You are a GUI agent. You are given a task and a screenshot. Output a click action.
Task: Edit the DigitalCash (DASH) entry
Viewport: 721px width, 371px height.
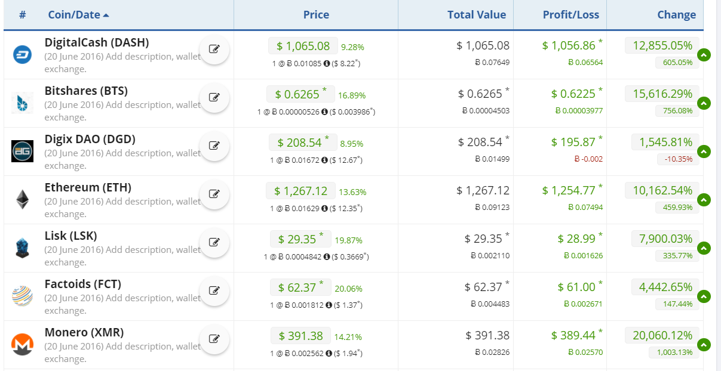(214, 50)
